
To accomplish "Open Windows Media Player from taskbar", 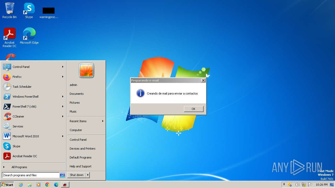I will coord(38,185).
